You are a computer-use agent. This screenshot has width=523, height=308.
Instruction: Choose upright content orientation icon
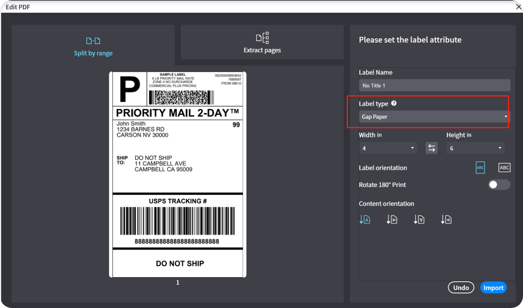pyautogui.click(x=365, y=219)
